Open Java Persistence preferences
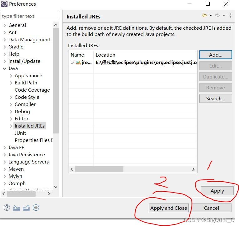Image resolution: width=239 pixels, height=226 pixels. click(x=27, y=155)
